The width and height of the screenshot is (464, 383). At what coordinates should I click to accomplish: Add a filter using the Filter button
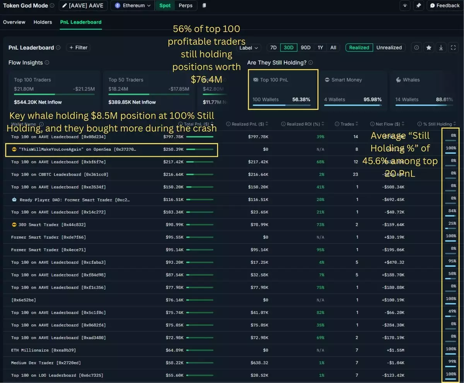pyautogui.click(x=78, y=48)
